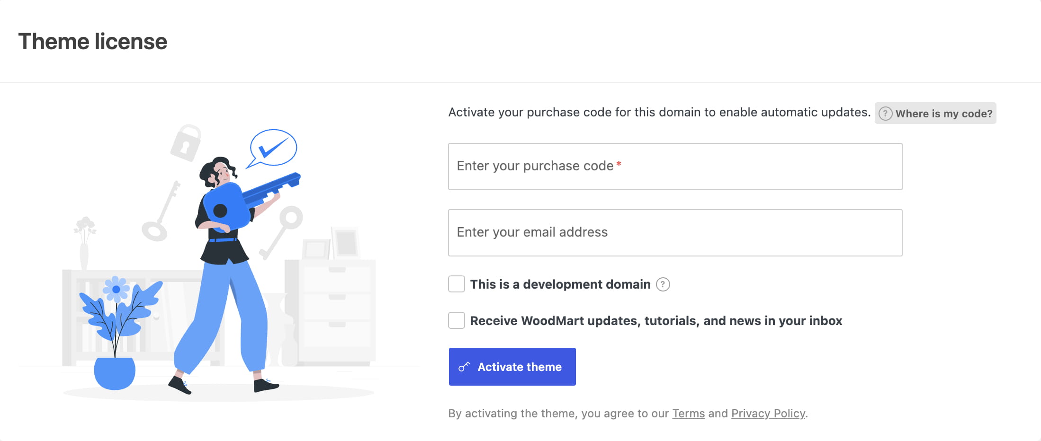Click the Activate theme button
The image size is (1041, 441).
click(512, 367)
